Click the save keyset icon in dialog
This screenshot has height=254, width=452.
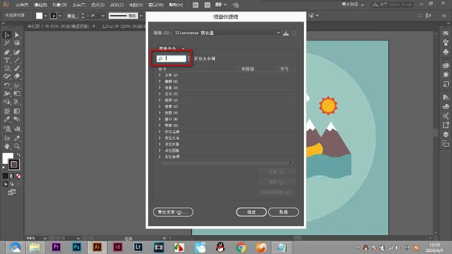pyautogui.click(x=285, y=33)
